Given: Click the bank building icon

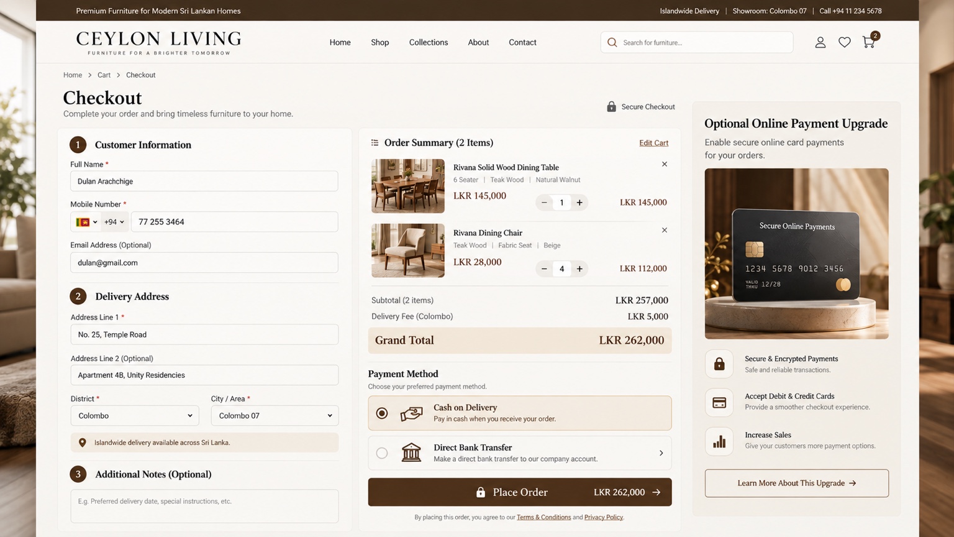Looking at the screenshot, I should tap(411, 452).
